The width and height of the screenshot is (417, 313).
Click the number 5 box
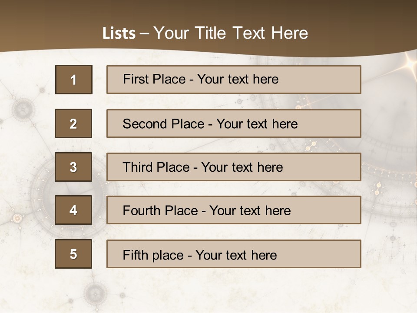(73, 254)
